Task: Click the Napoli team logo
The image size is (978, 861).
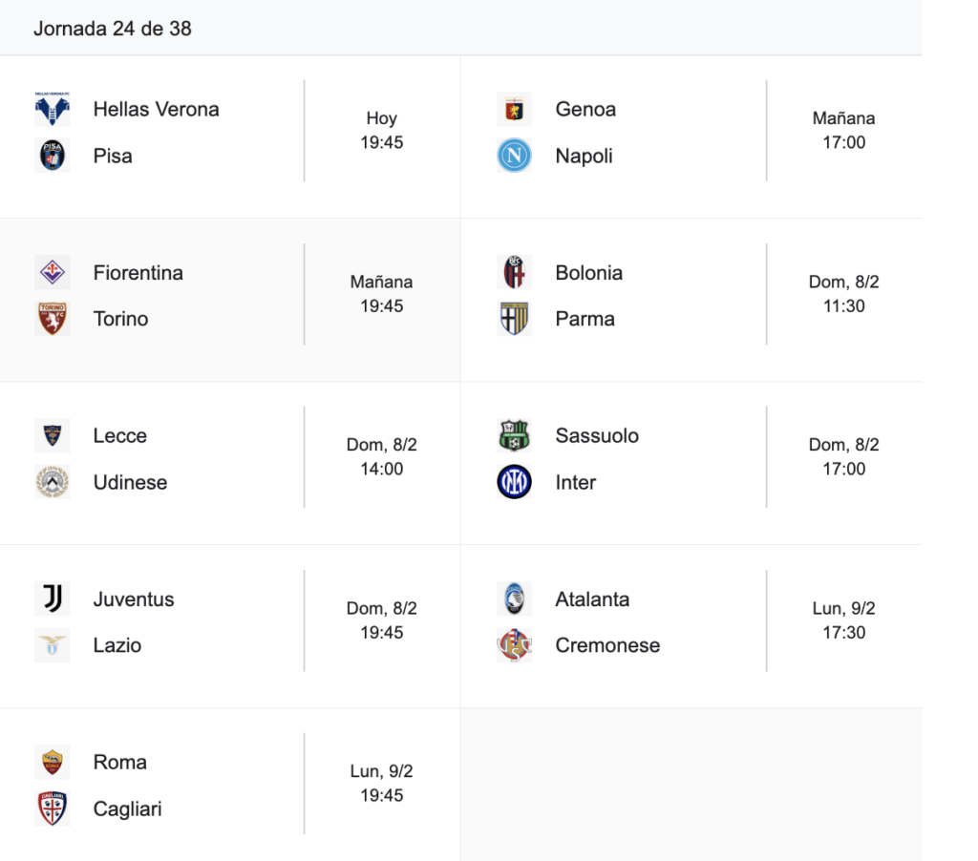Action: click(514, 156)
